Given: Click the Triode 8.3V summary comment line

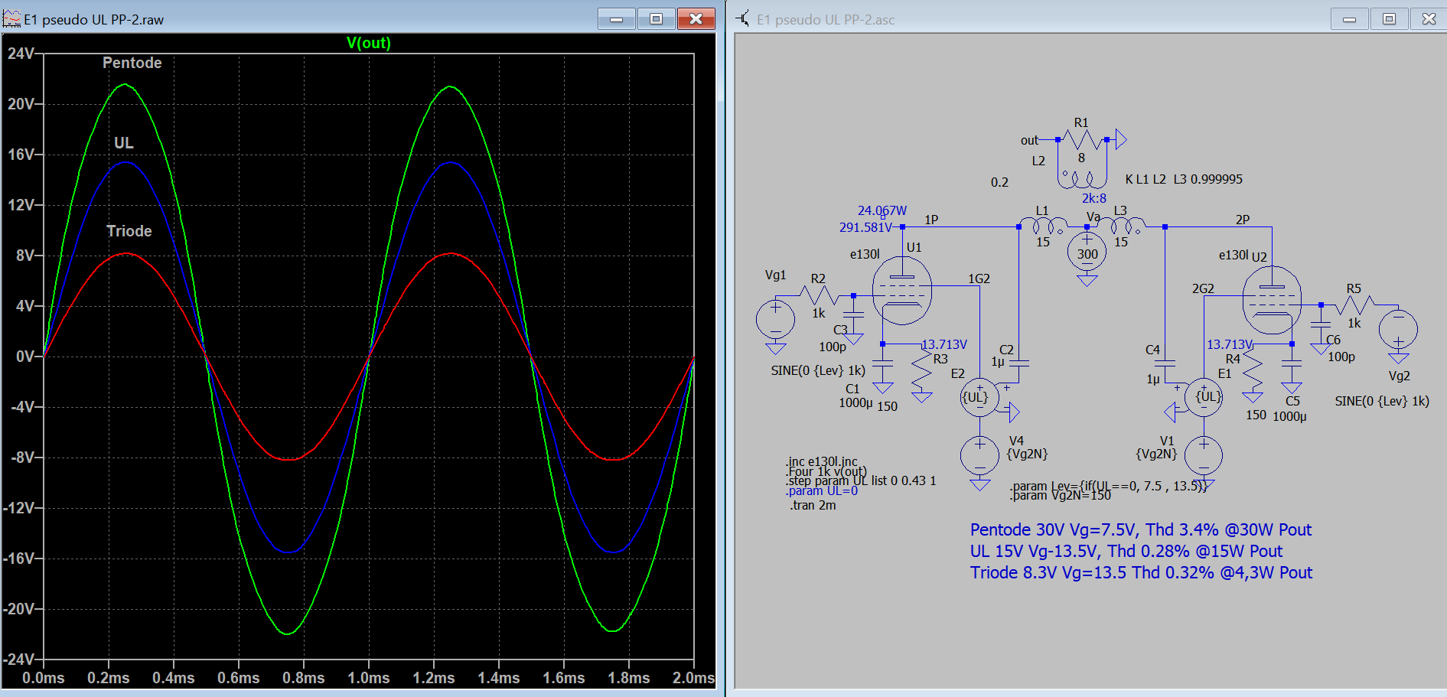Looking at the screenshot, I should point(1141,572).
